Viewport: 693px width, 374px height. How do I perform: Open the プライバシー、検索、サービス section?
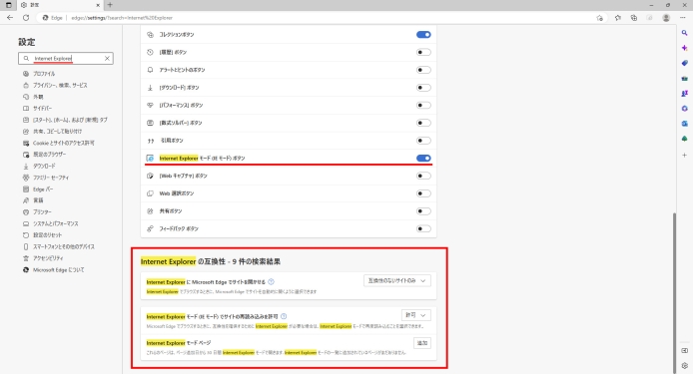tap(60, 85)
